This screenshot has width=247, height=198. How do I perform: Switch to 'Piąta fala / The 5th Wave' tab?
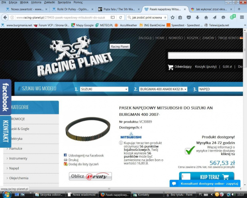119,9
